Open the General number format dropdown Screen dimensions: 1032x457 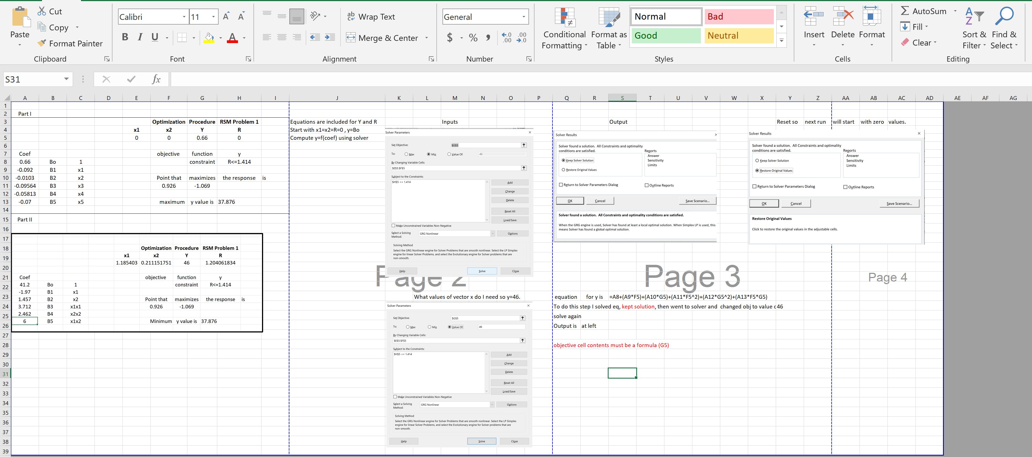[524, 17]
